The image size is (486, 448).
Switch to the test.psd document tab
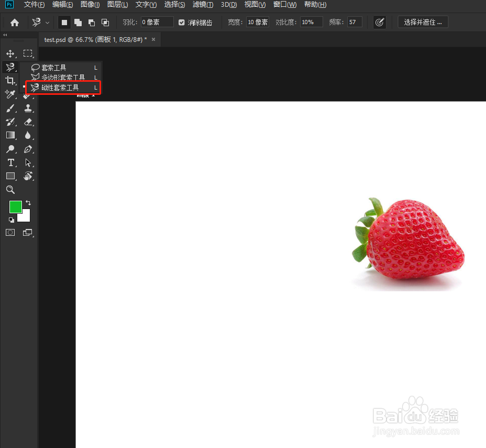(95, 40)
